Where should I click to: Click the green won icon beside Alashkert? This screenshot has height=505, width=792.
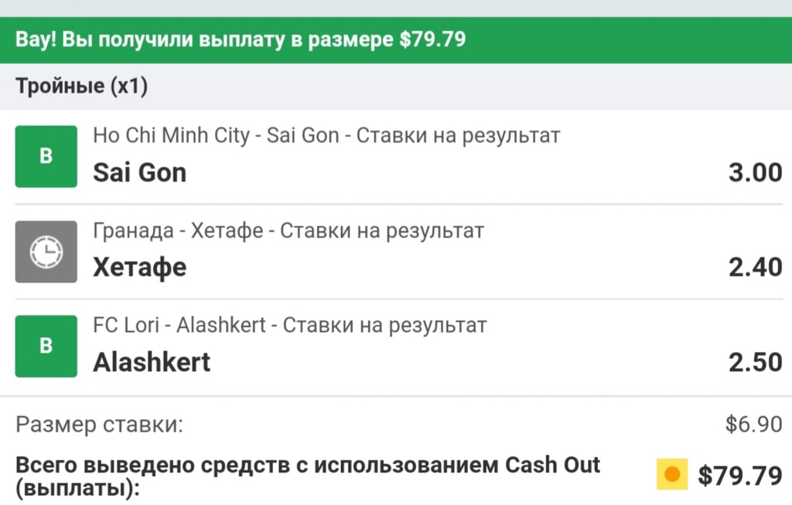coord(46,346)
